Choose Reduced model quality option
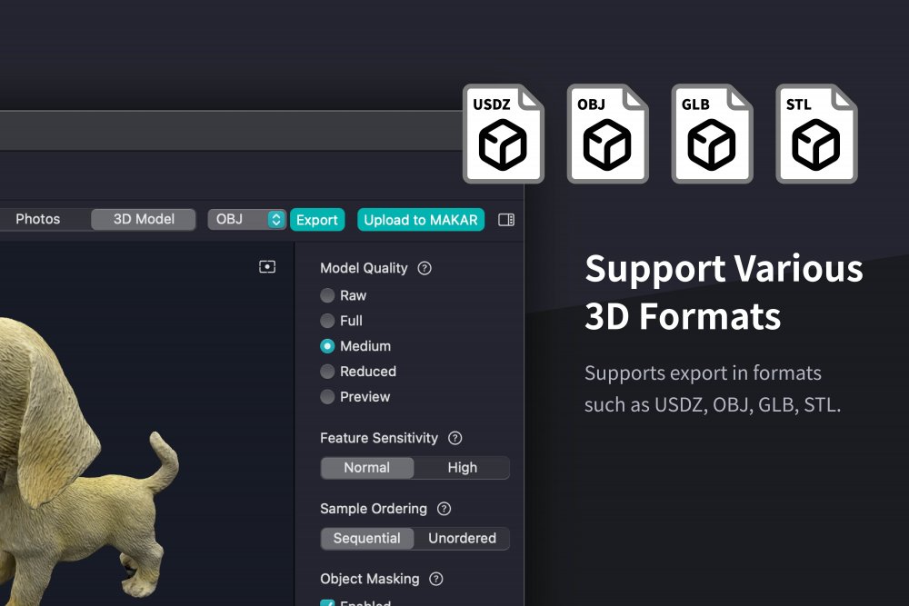The image size is (909, 606). [328, 372]
